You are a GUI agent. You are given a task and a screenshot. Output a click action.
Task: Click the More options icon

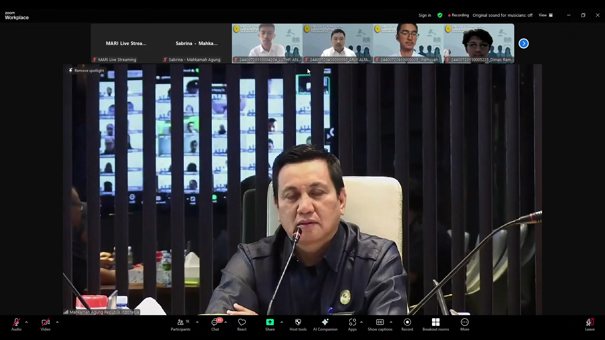(x=464, y=325)
